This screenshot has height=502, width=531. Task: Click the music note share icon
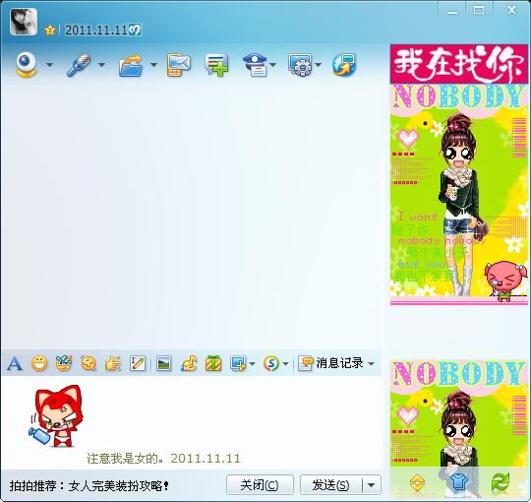pos(189,364)
